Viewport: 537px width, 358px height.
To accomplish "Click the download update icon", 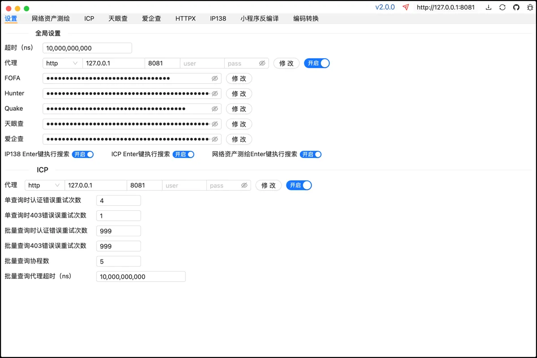I will [x=489, y=7].
